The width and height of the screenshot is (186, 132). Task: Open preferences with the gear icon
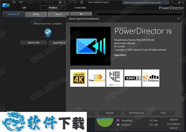click(82, 2)
